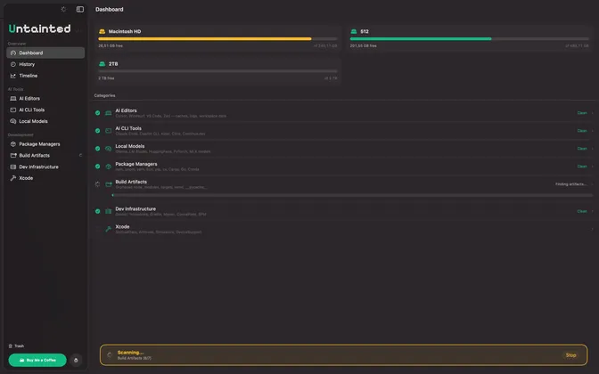The width and height of the screenshot is (599, 374).
Task: Click the spinner beside Build Artifacts category row
Action: coord(97,184)
